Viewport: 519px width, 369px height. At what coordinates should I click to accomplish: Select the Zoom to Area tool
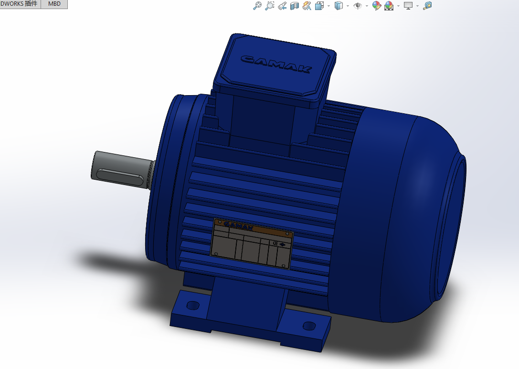click(270, 5)
